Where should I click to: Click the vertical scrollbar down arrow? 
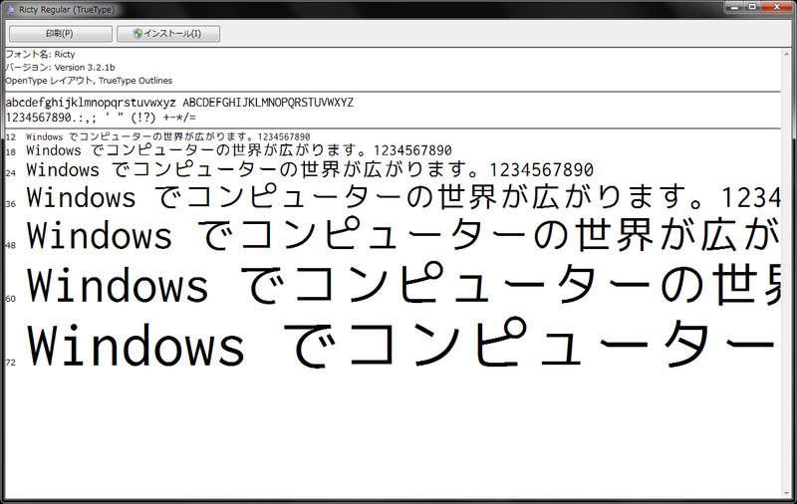(787, 493)
